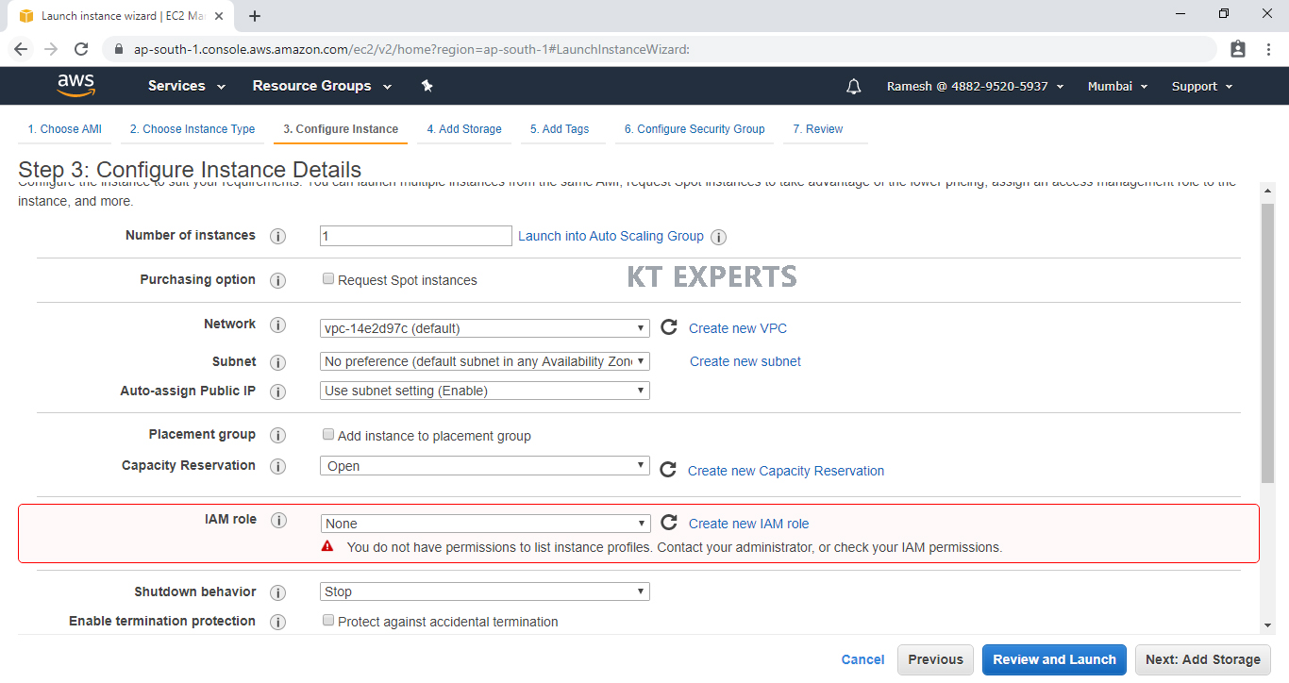The image size is (1289, 683).
Task: Click info icon beside Purchasing option
Action: (x=277, y=280)
